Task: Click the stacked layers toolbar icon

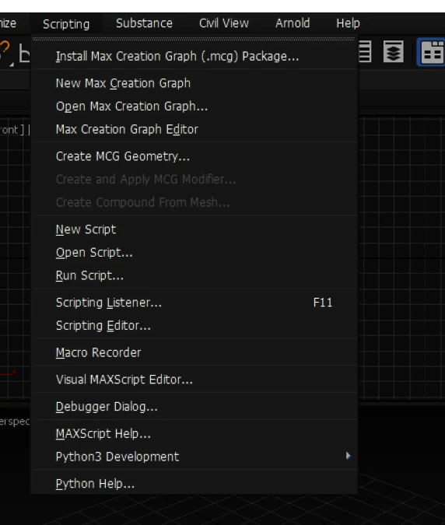Action: (393, 51)
